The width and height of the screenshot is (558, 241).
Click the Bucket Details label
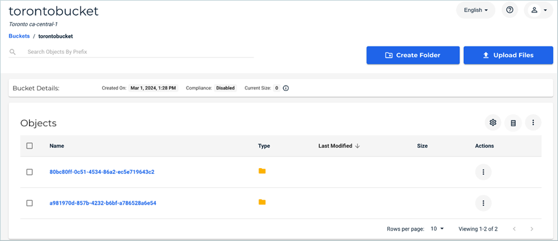point(35,88)
